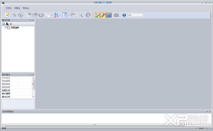Toggle the blue rectangle panel button

(x=109, y=15)
